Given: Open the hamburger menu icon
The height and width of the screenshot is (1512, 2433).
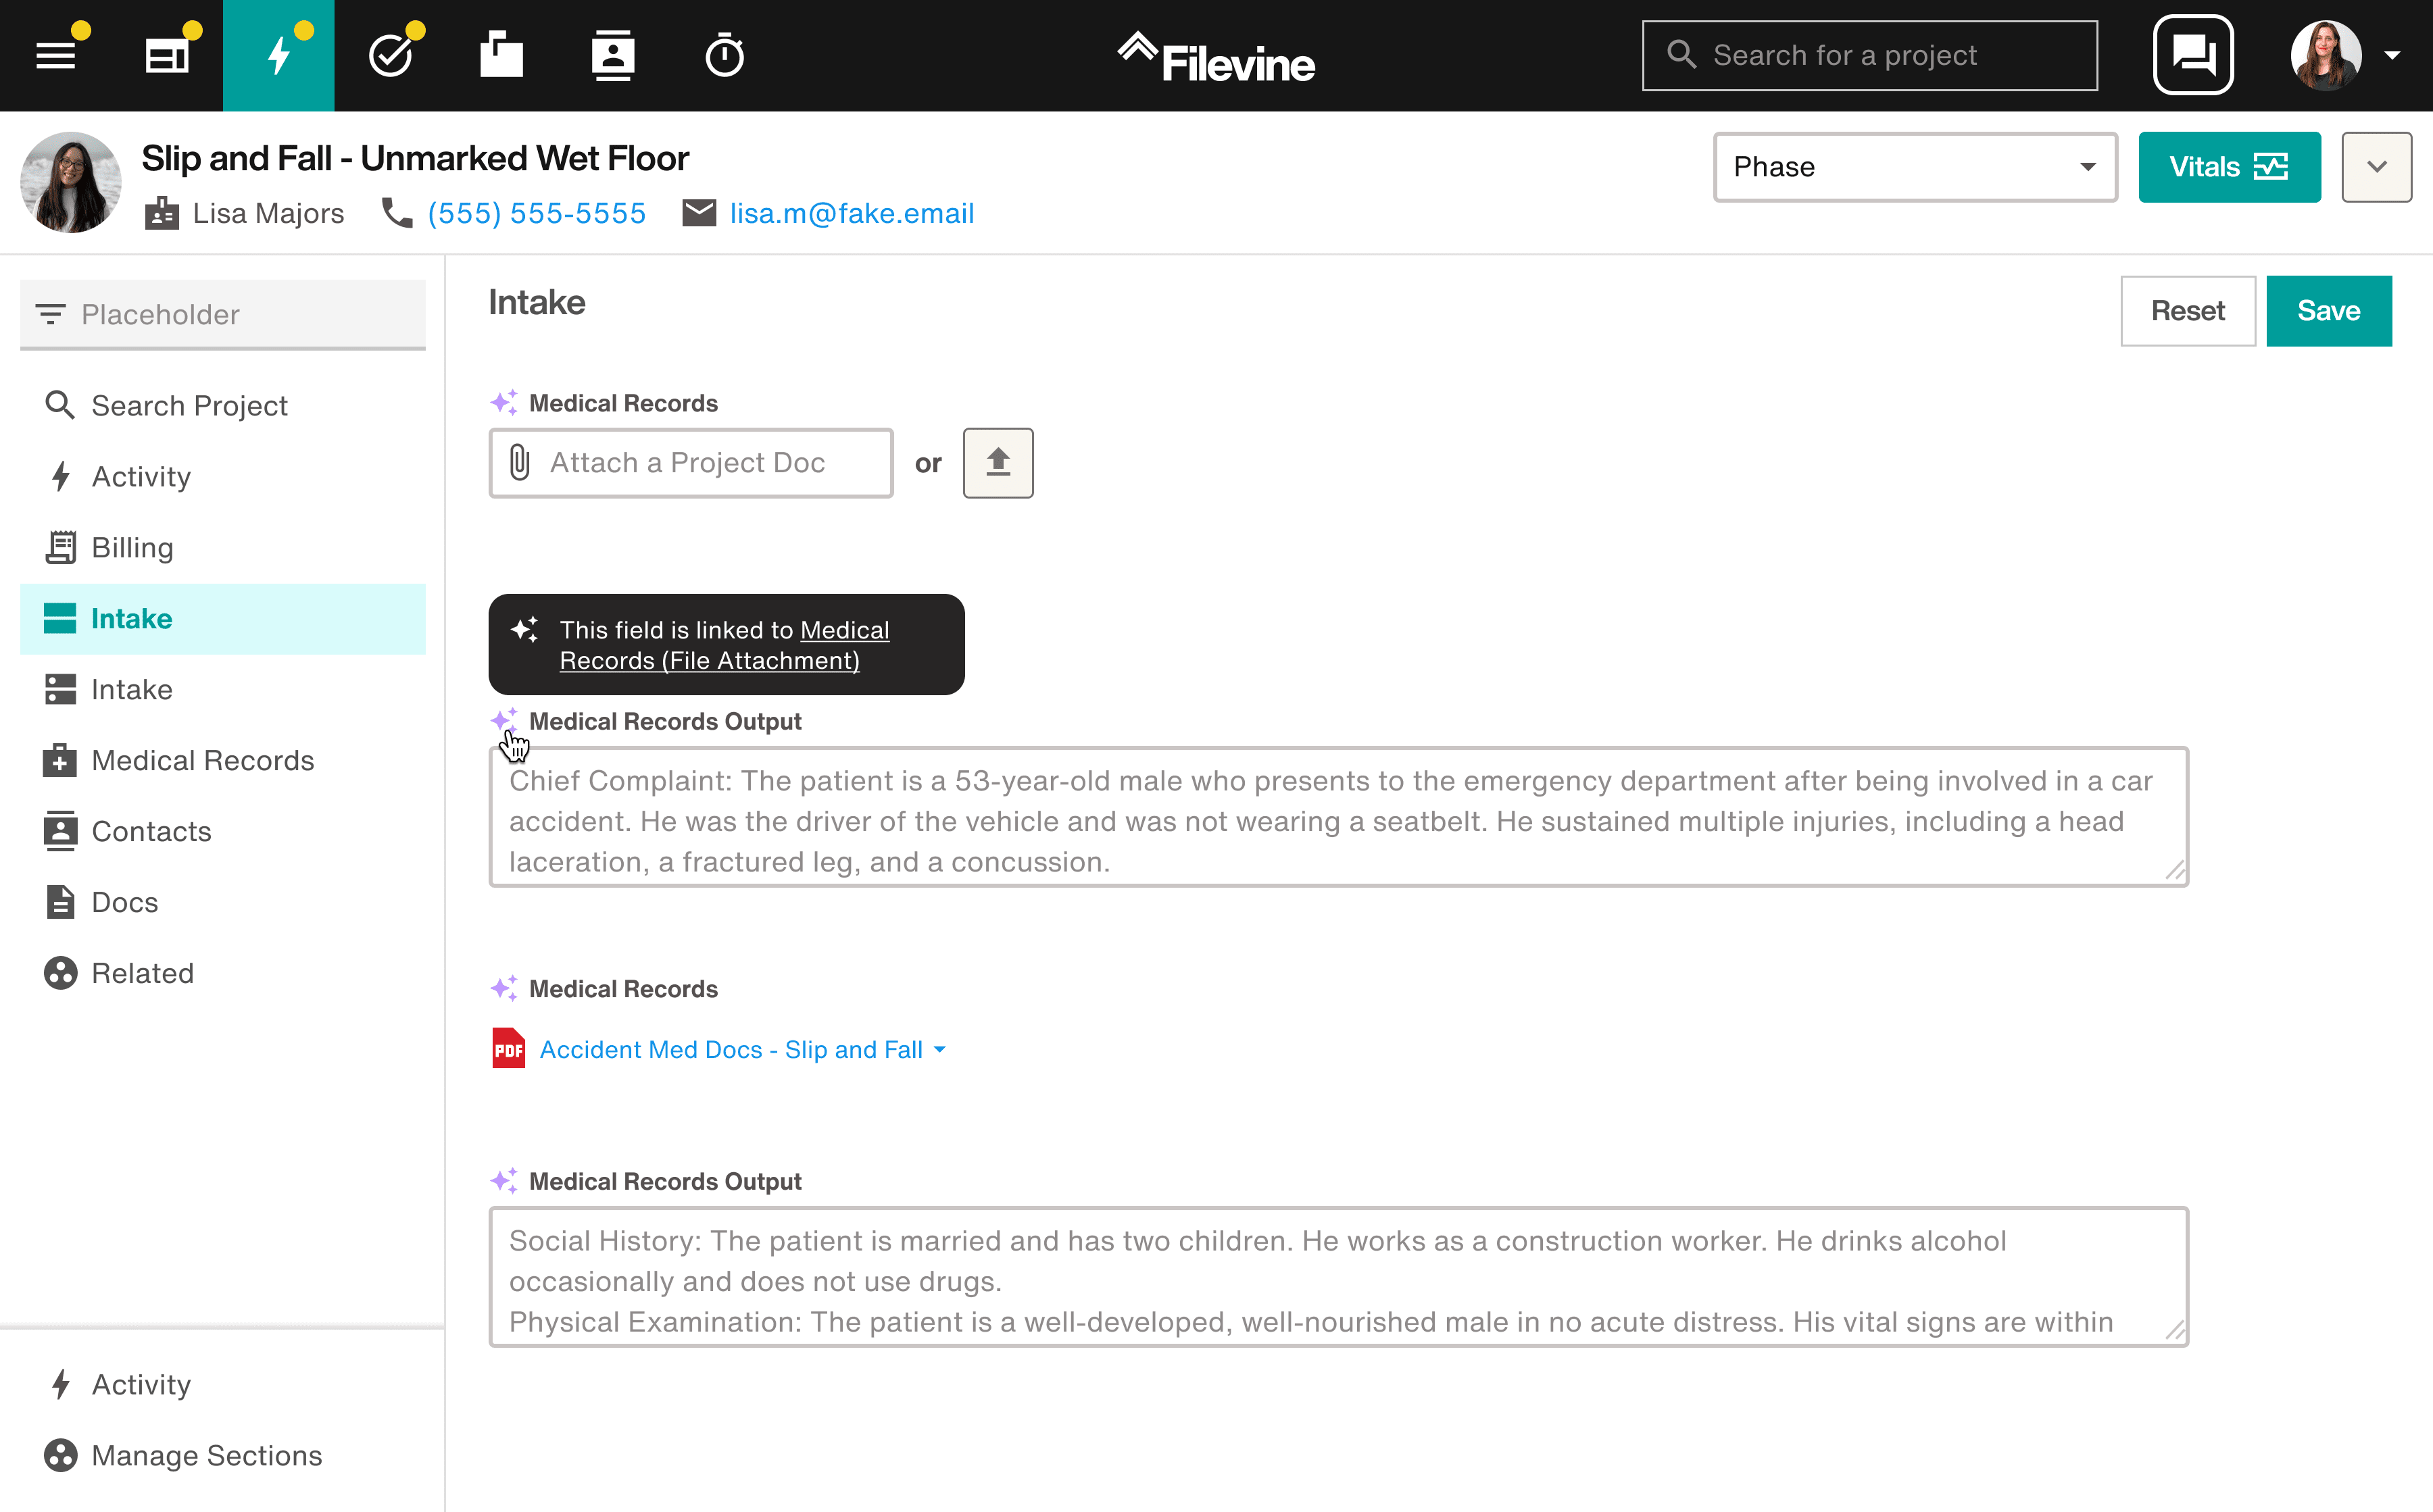Looking at the screenshot, I should click(56, 56).
